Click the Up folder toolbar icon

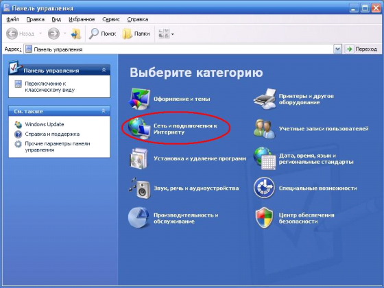75,34
